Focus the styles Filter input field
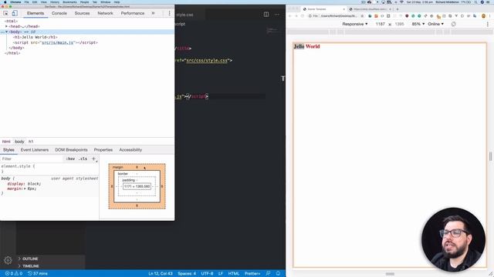The width and height of the screenshot is (494, 277). [x=32, y=159]
